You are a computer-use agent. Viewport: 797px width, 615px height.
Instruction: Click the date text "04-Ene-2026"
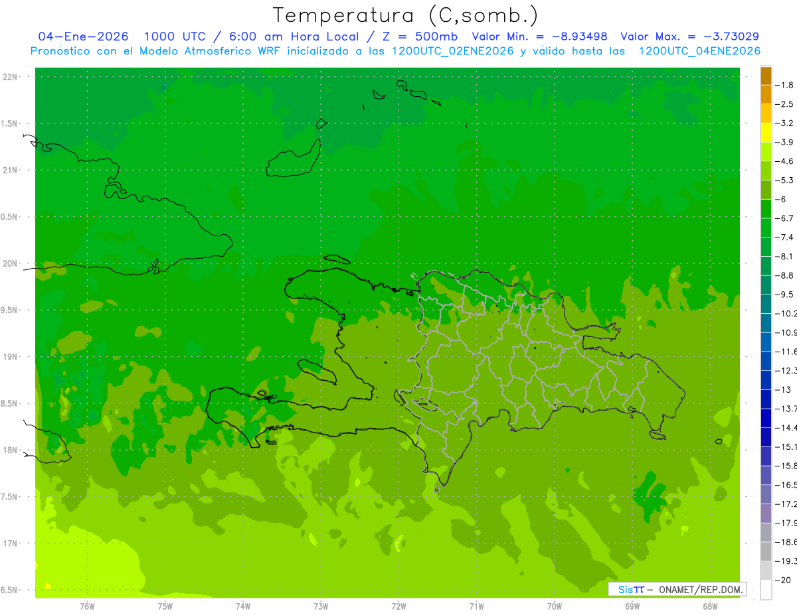(x=84, y=36)
